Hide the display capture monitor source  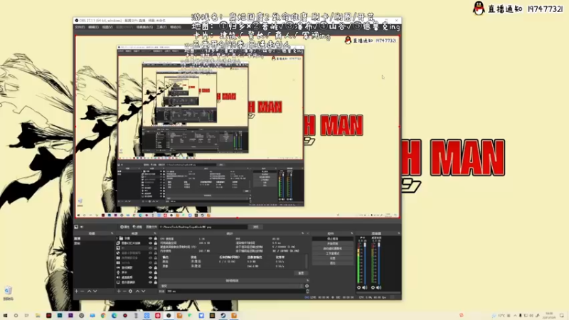pos(150,282)
